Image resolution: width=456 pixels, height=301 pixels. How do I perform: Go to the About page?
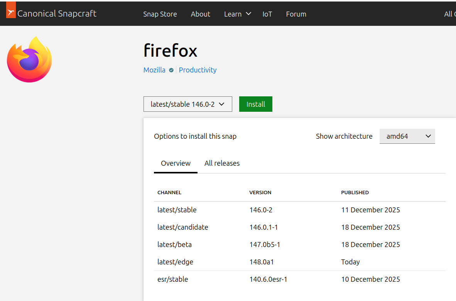[200, 14]
